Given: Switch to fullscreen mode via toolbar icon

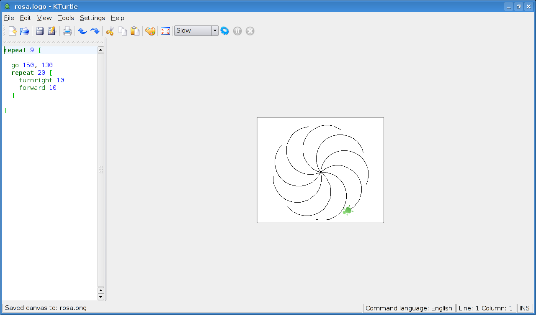Looking at the screenshot, I should (165, 30).
